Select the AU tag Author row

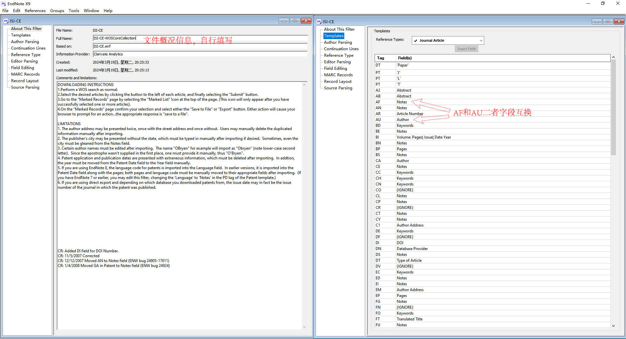tap(492, 120)
